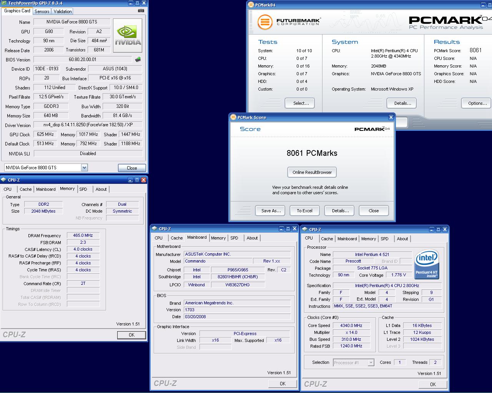Open the Memory tab in CPU-Z CPU window
The width and height of the screenshot is (492, 393).
tap(369, 239)
